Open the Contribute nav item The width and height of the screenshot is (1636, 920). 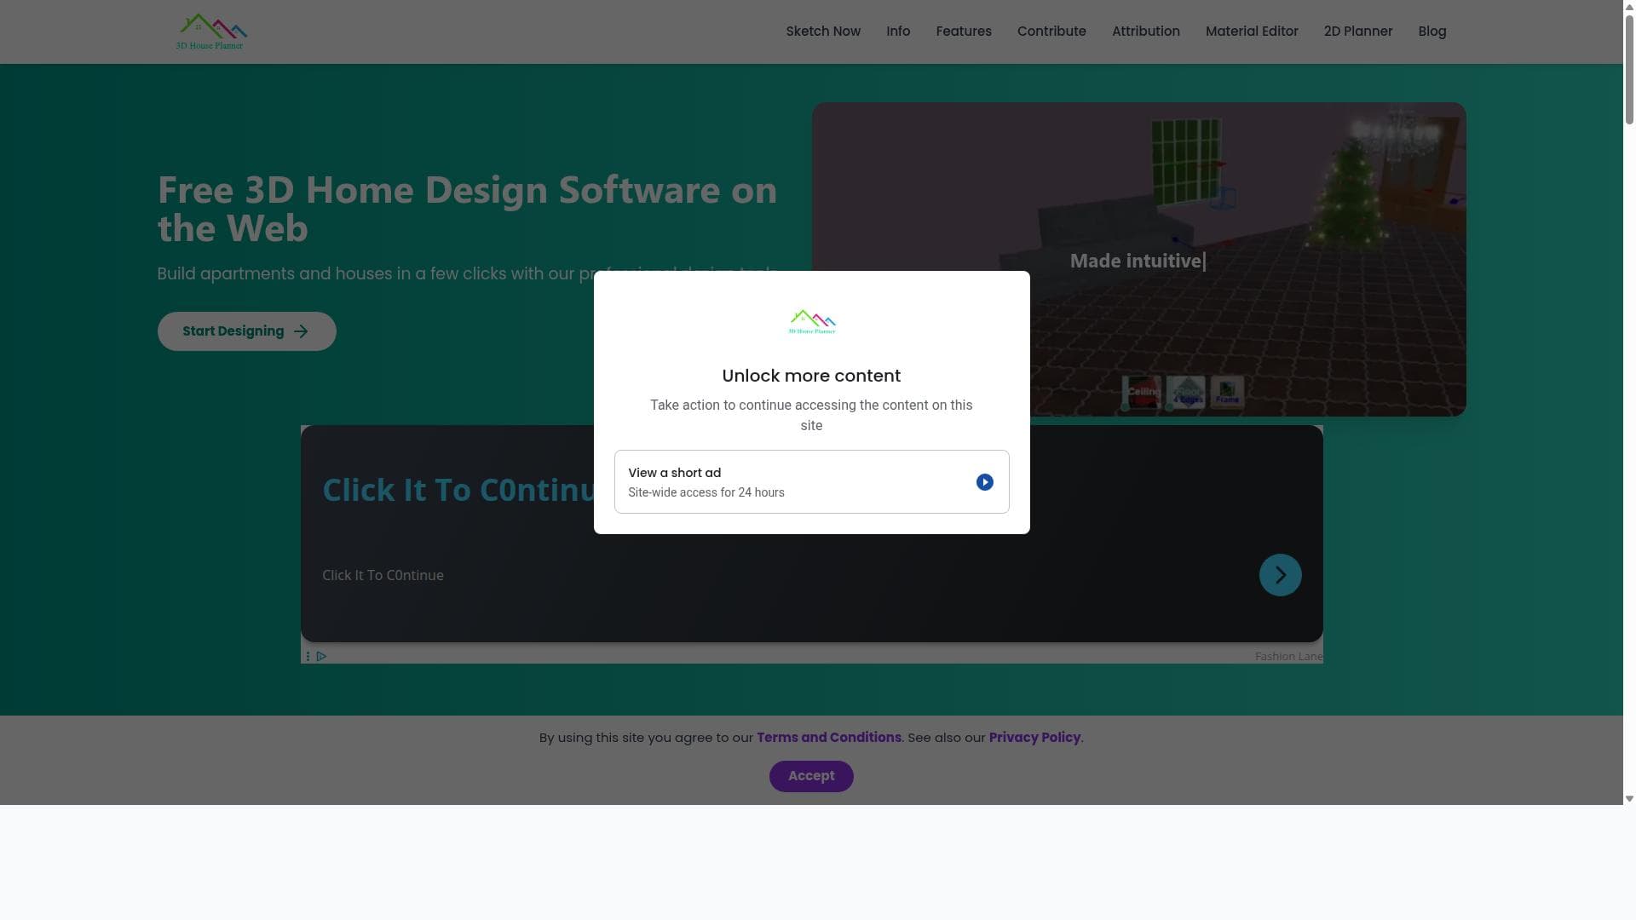(1051, 32)
